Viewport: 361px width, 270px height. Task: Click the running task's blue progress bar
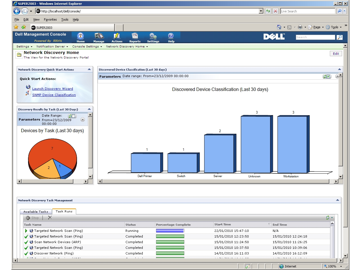(170, 231)
